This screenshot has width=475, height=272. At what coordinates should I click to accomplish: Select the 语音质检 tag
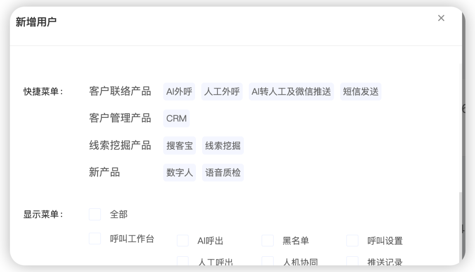tap(223, 173)
